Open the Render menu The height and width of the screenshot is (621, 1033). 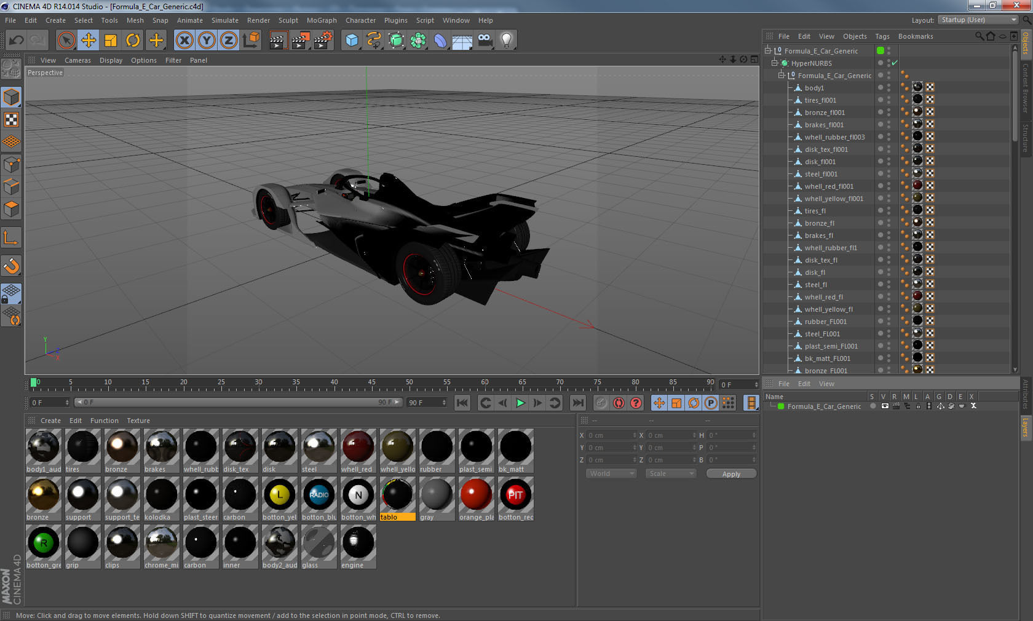tap(258, 20)
